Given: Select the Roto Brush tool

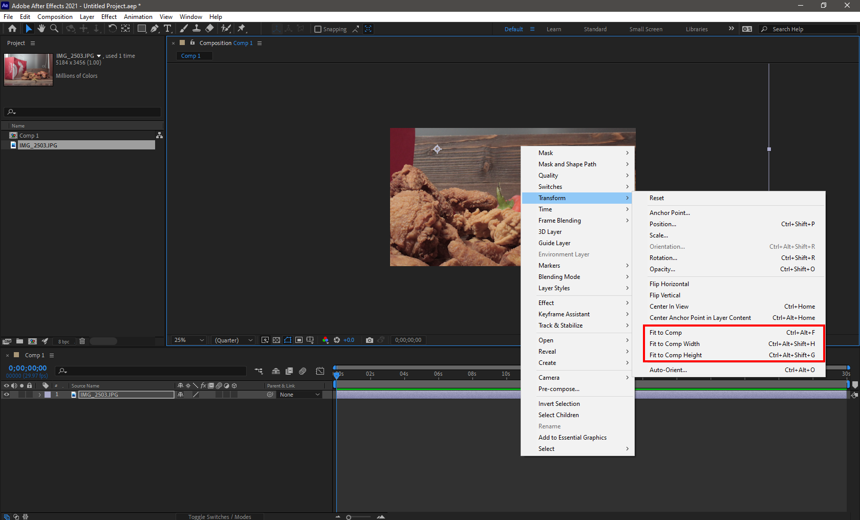Looking at the screenshot, I should pos(224,29).
